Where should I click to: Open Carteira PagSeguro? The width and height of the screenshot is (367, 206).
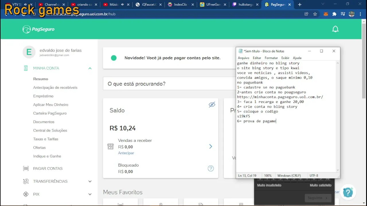coord(50,113)
